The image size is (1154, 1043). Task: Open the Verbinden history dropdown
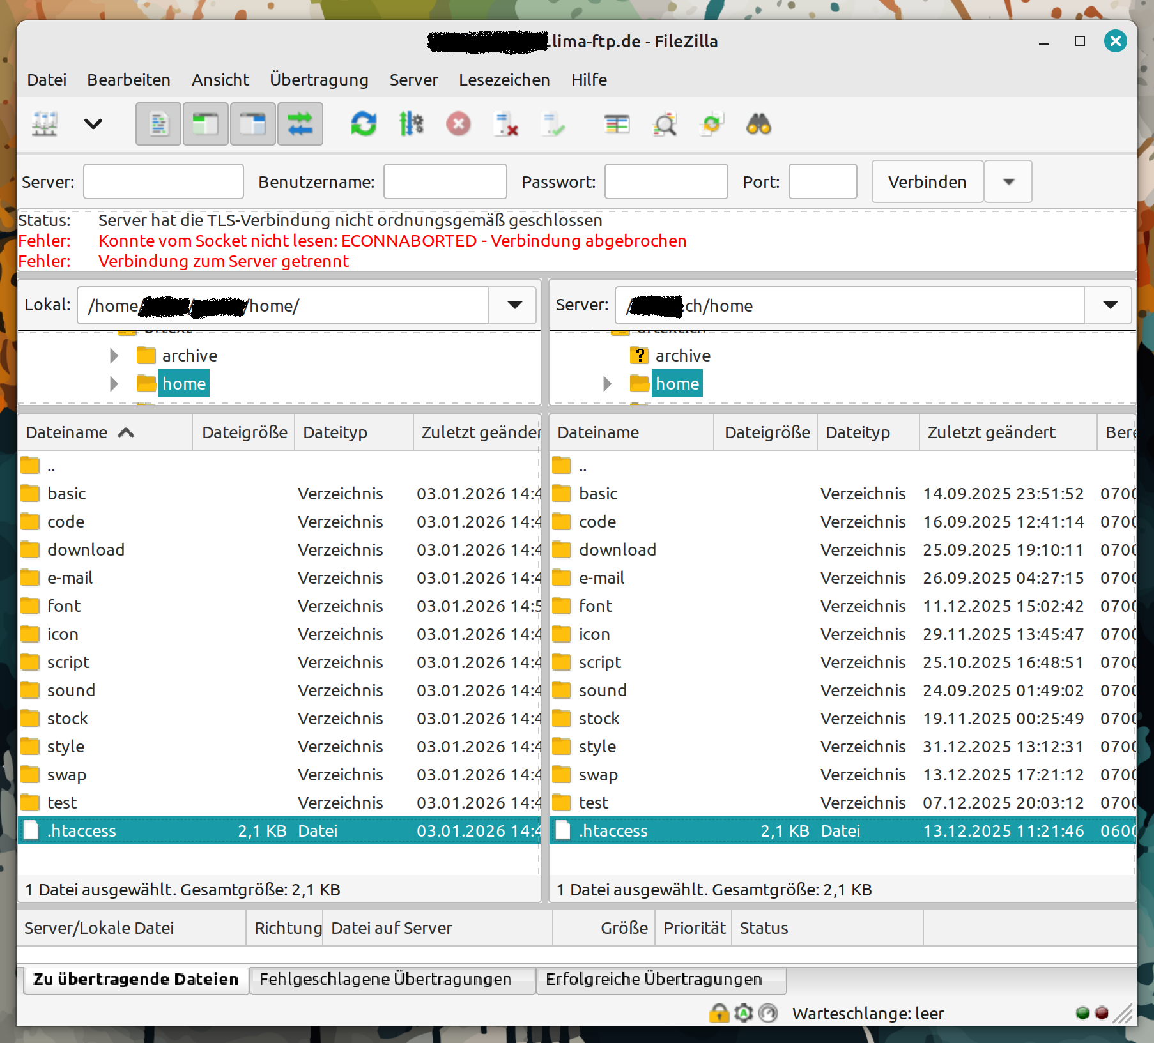pos(1008,181)
